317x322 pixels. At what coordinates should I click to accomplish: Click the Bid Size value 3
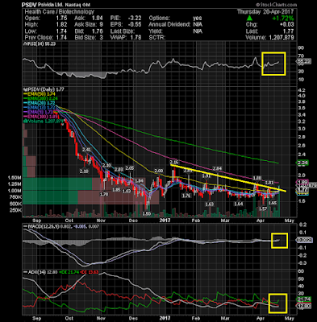pos(102,38)
